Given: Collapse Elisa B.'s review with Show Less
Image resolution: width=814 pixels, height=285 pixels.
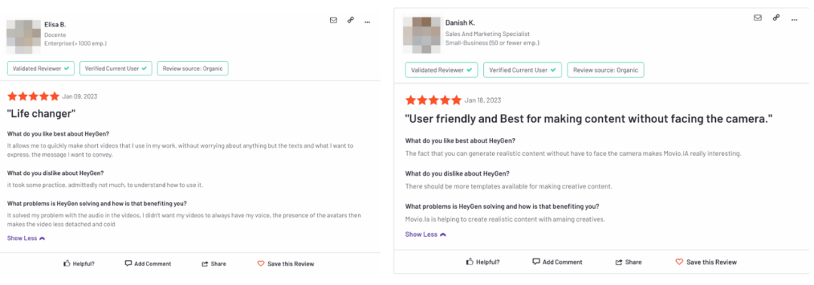Looking at the screenshot, I should (26, 238).
